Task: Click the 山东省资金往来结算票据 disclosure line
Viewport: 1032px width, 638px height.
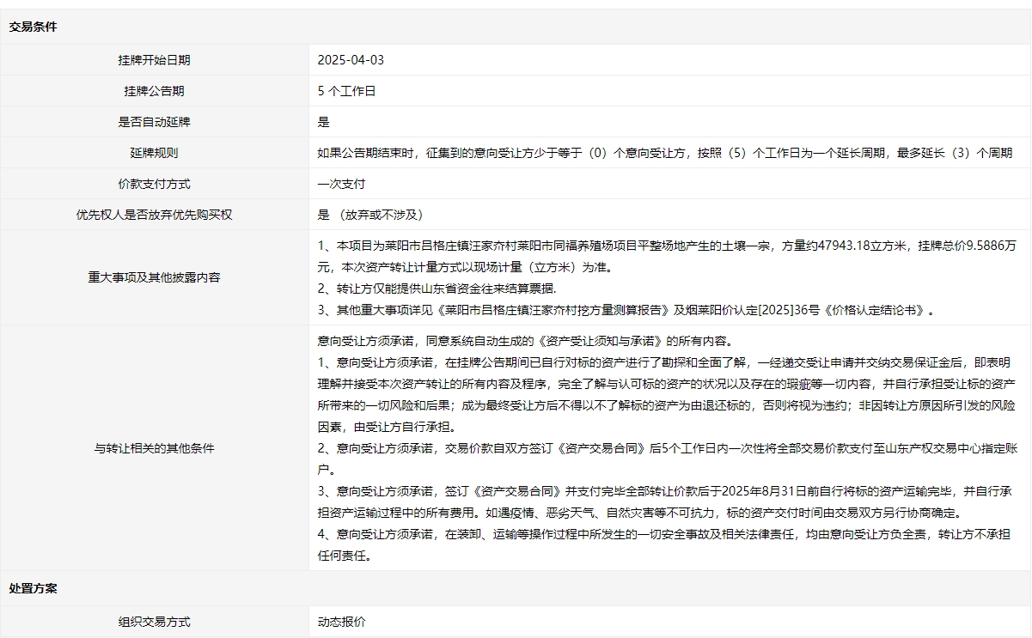Action: (x=438, y=289)
